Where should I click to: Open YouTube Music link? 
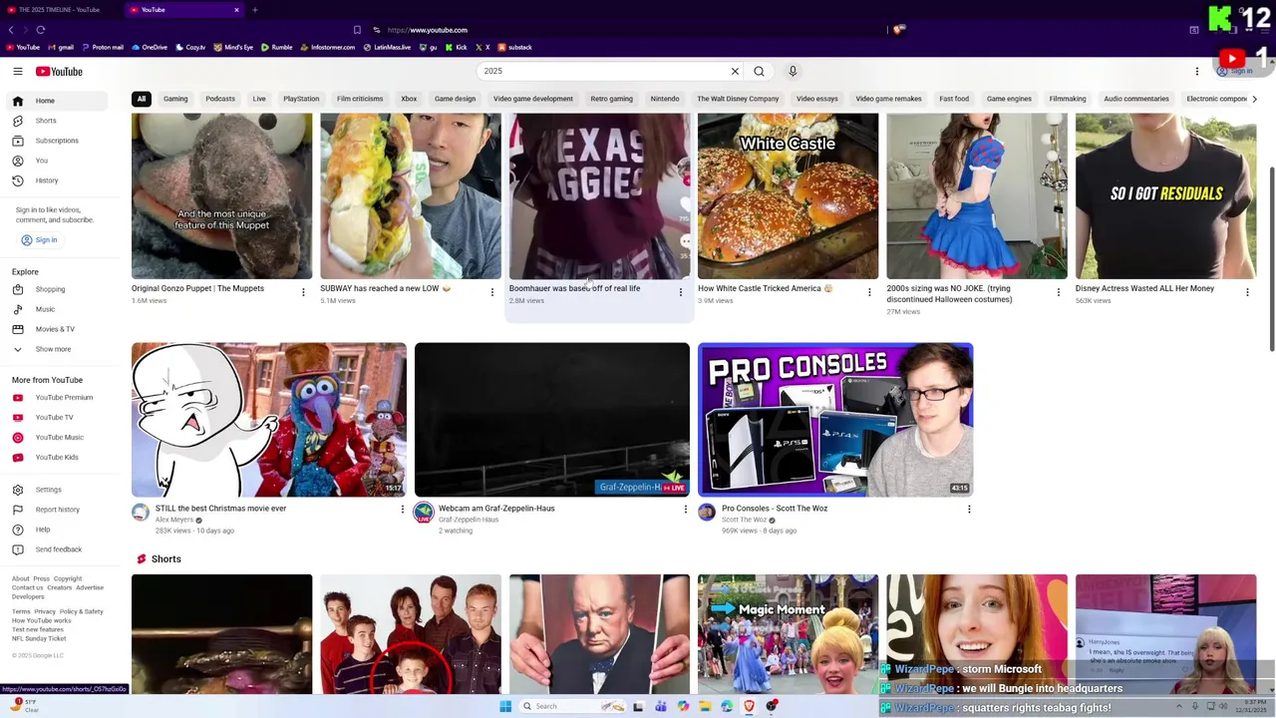58,437
